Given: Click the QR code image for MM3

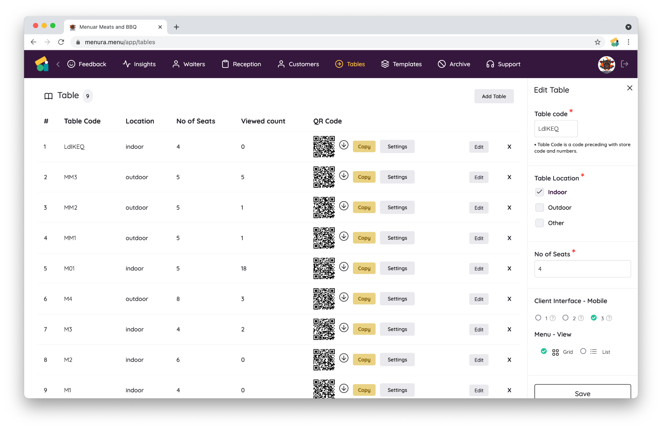Looking at the screenshot, I should [x=324, y=177].
